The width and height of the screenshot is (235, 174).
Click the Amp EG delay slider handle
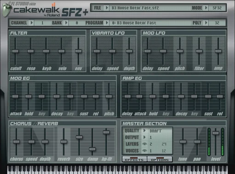pos(127,96)
